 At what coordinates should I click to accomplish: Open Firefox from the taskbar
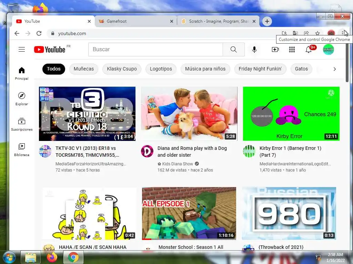coord(52,257)
